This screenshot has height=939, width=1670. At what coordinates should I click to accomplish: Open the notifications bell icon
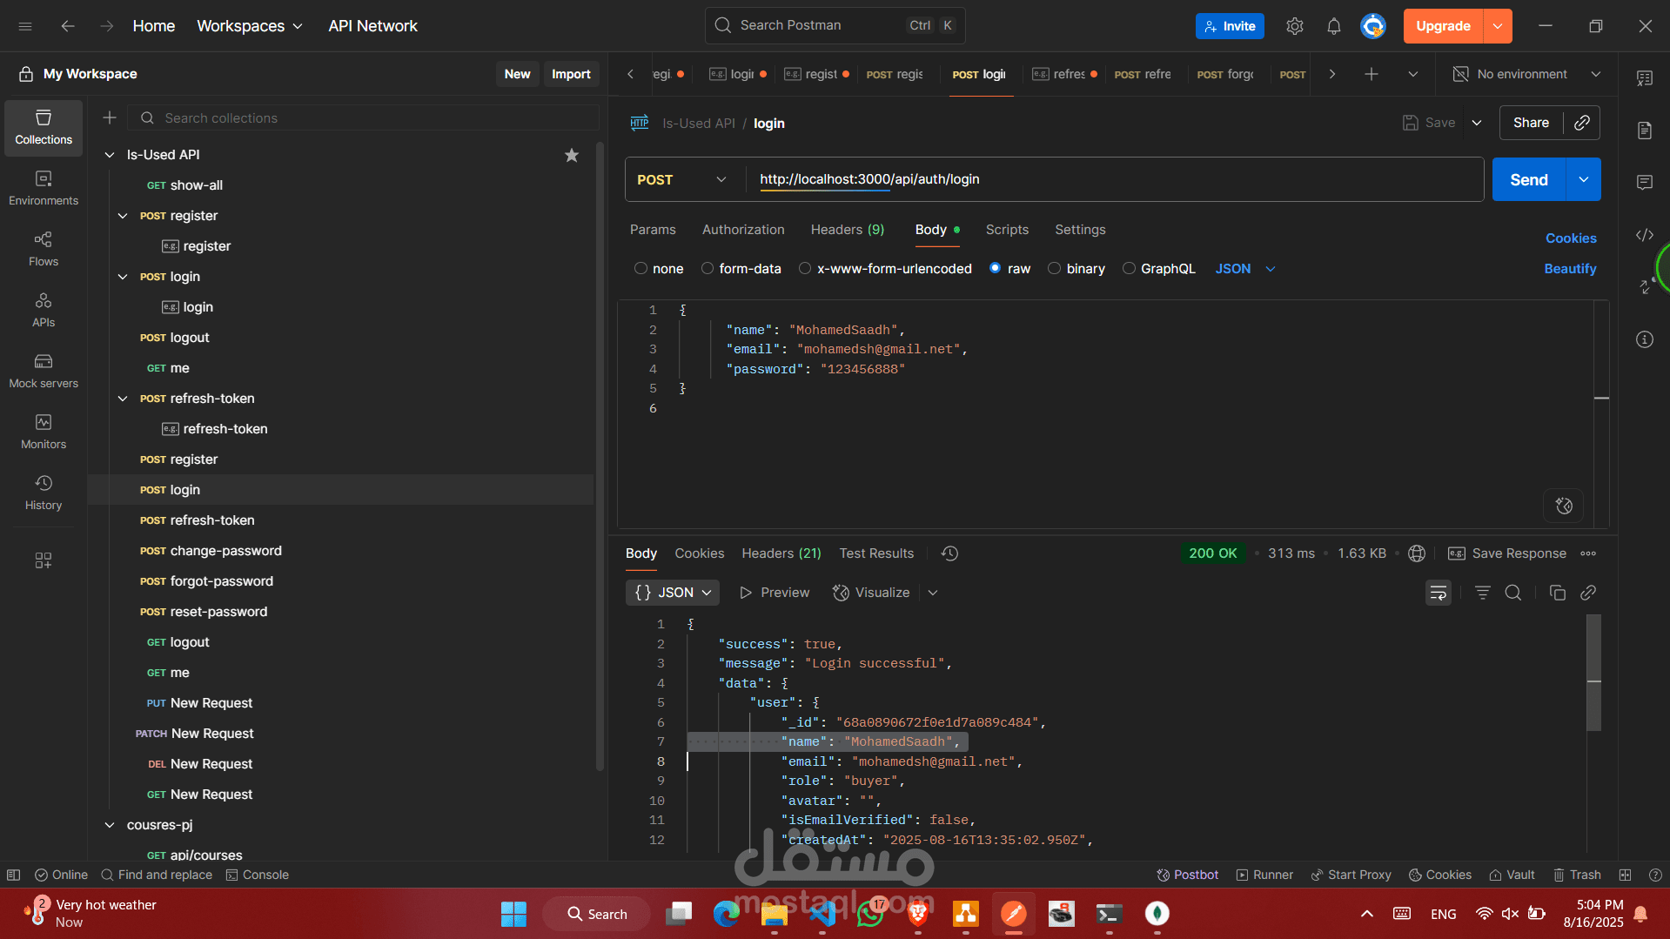(x=1334, y=26)
